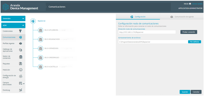Select RepServer root node icon
The height and width of the screenshot is (96, 204).
[x=33, y=21]
